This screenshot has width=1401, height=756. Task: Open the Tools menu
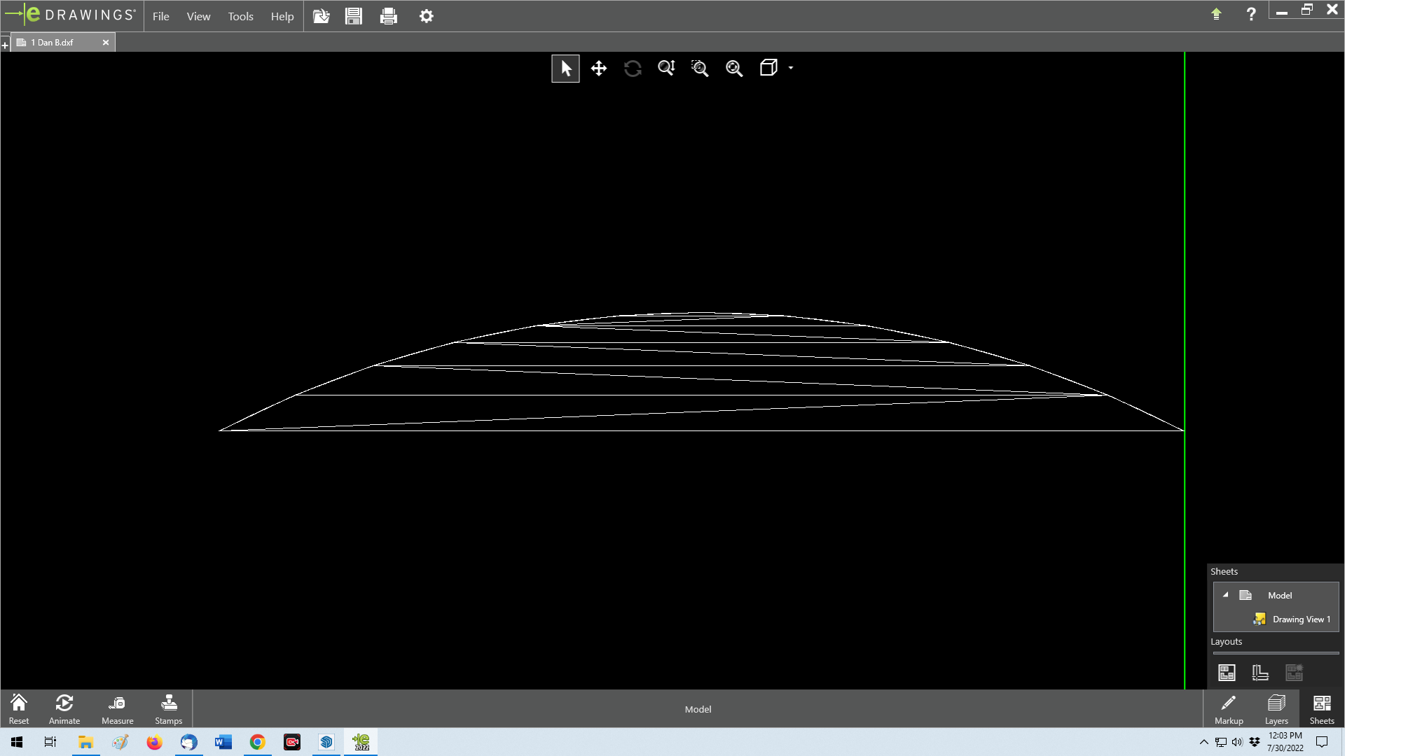(x=240, y=16)
